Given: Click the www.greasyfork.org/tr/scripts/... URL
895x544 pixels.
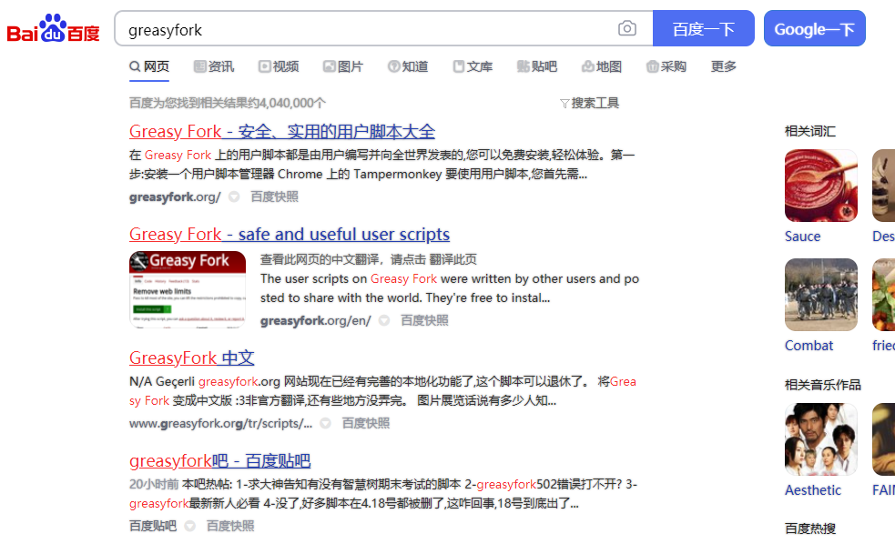Looking at the screenshot, I should 221,423.
